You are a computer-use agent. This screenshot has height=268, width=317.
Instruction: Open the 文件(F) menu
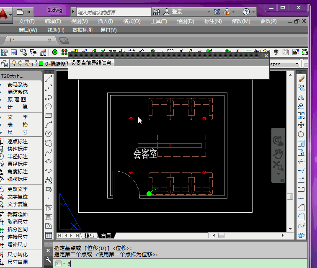(x=26, y=21)
